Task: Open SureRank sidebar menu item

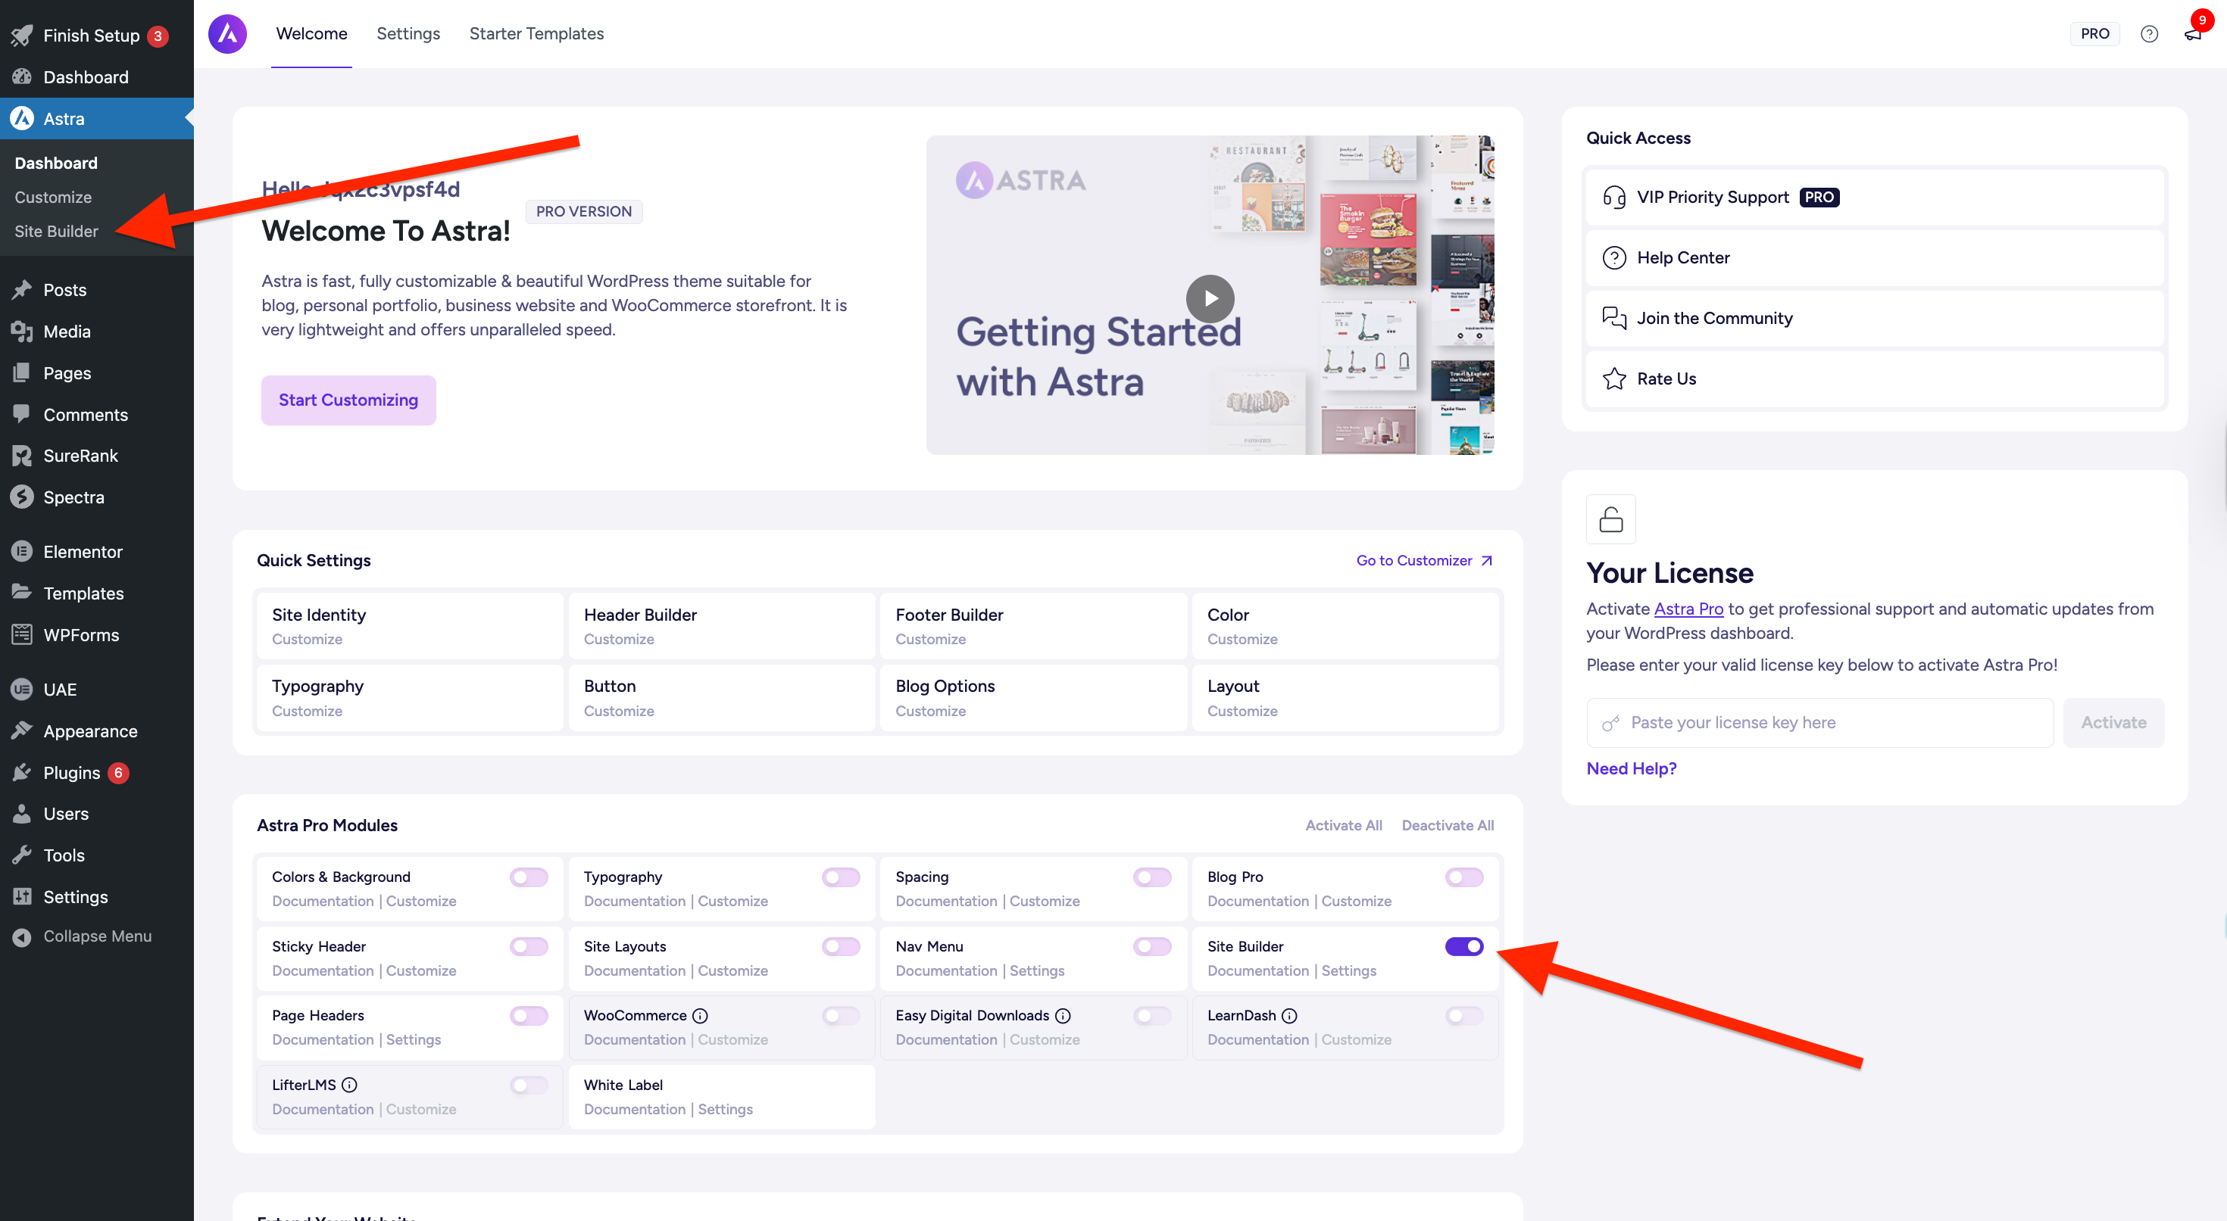Action: click(x=80, y=456)
